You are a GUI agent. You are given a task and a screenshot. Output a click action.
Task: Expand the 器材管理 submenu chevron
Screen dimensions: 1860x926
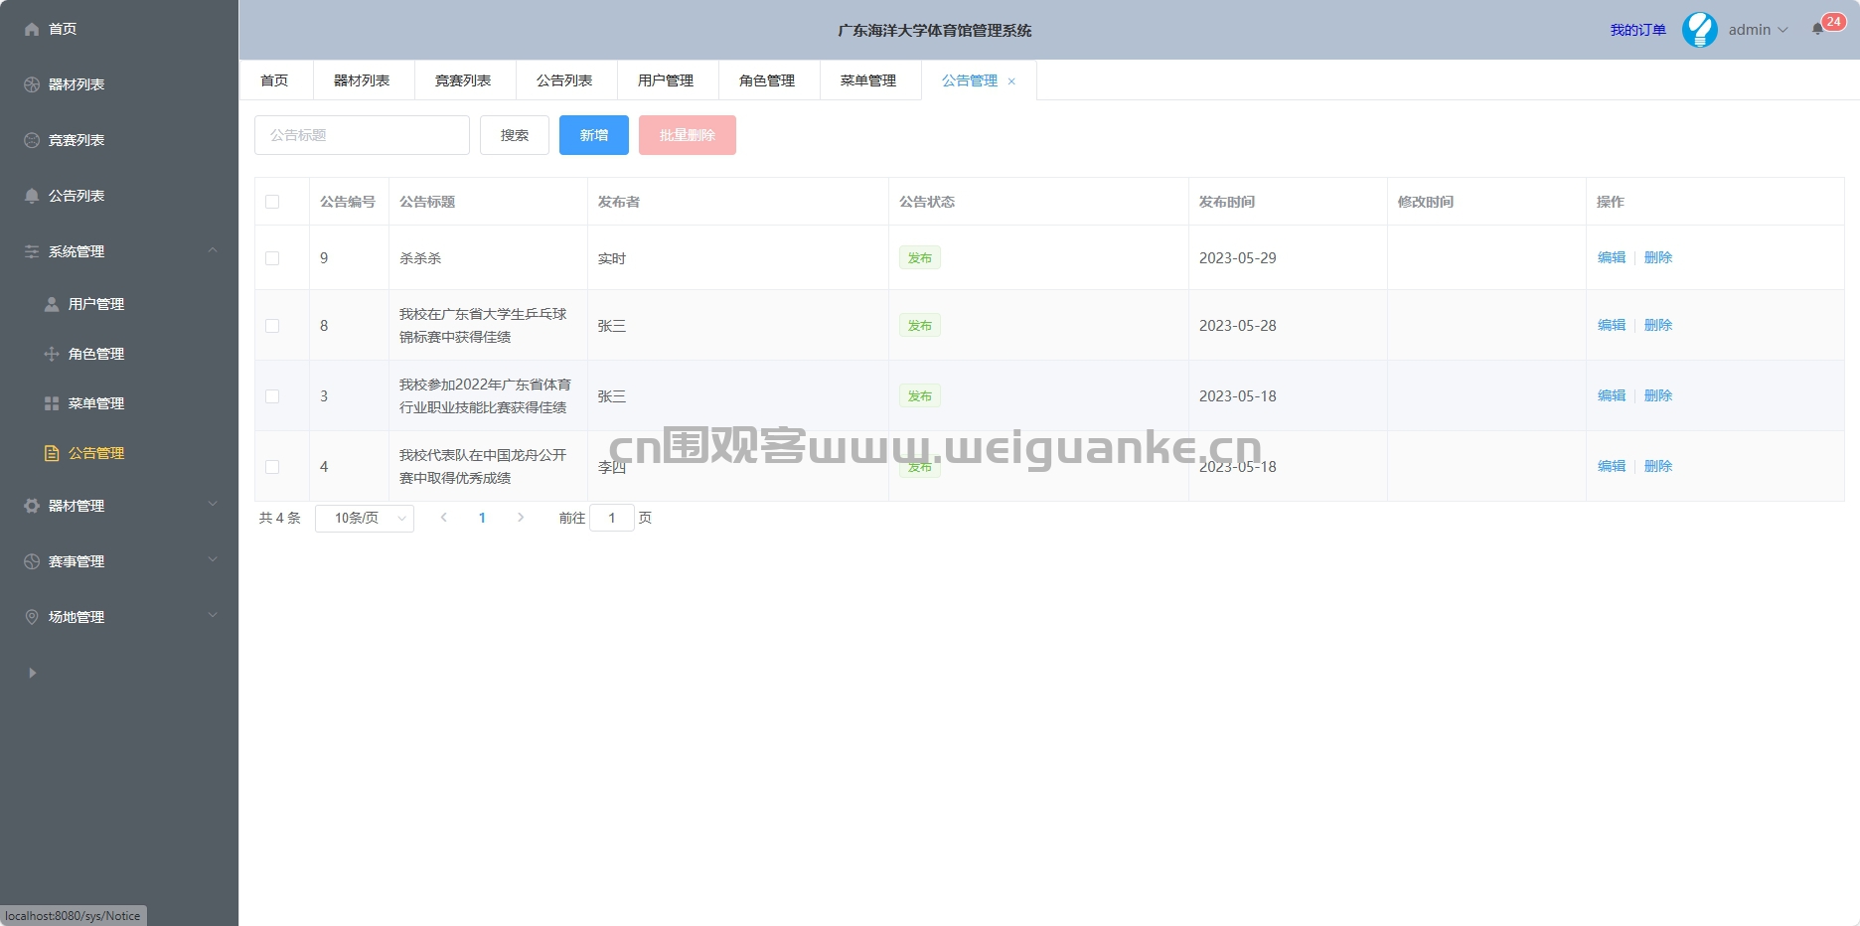pos(212,505)
